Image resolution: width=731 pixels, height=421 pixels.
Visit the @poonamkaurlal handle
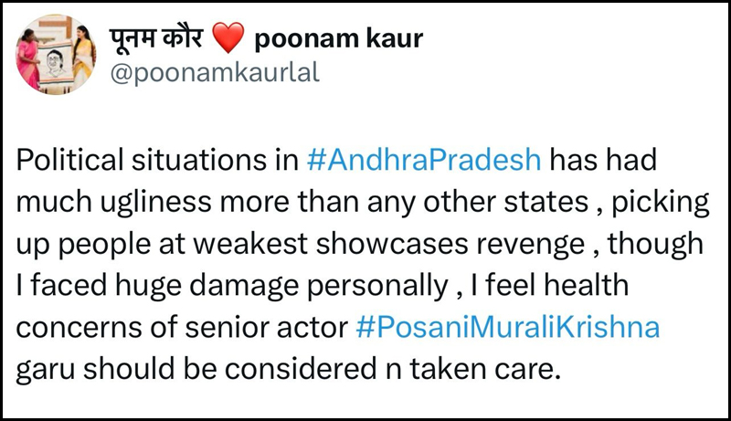215,73
